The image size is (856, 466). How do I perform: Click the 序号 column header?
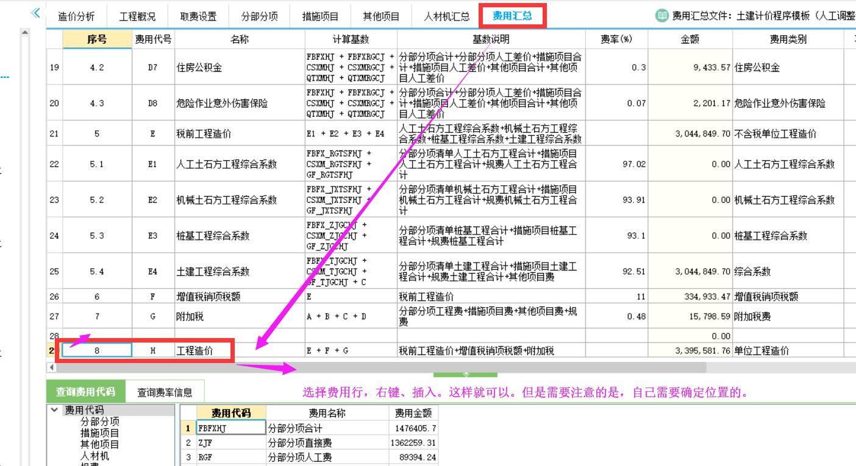coord(97,39)
